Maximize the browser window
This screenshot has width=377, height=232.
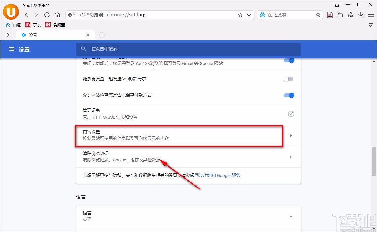359,5
